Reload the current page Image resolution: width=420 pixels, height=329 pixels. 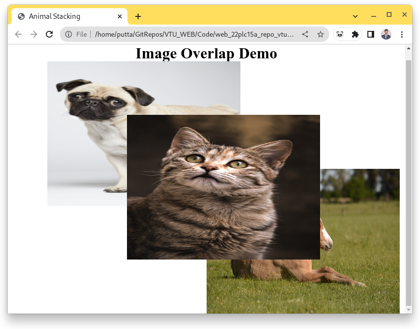coord(49,34)
